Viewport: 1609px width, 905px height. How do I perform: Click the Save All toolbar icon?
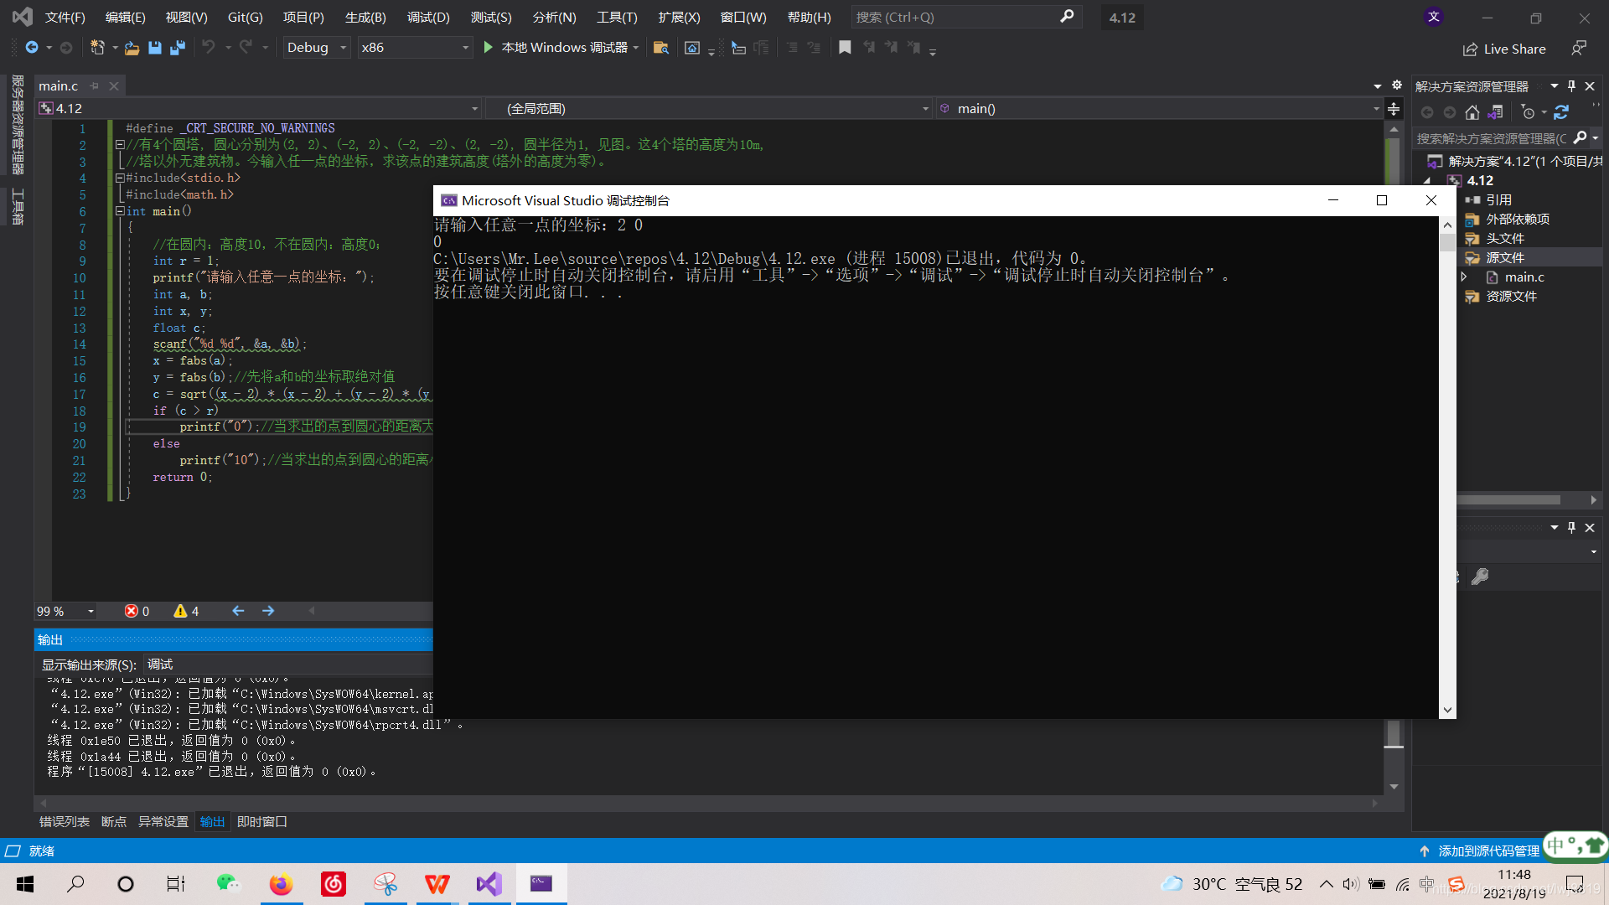click(x=177, y=48)
